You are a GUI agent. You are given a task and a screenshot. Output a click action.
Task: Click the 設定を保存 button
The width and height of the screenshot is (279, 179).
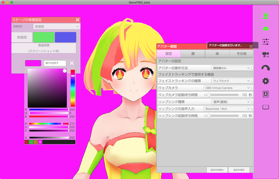coord(239,170)
